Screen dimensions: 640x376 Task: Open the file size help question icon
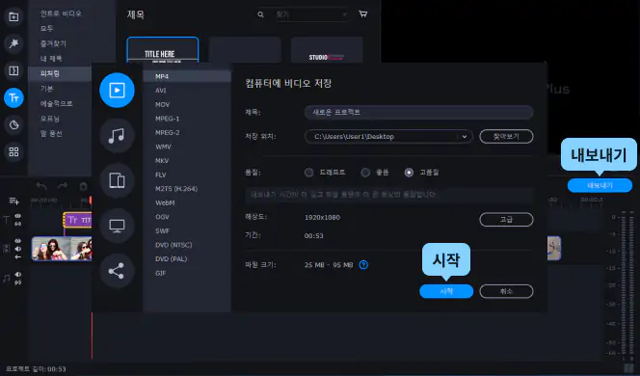coord(363,265)
